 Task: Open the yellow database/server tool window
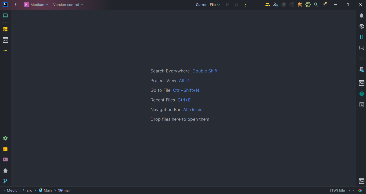click(x=5, y=29)
